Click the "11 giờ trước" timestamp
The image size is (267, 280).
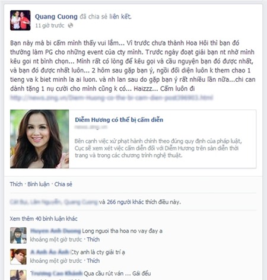50,26
